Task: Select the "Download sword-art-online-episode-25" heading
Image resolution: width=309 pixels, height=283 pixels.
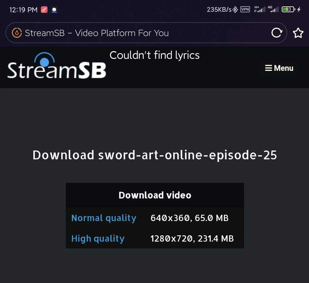Action: coord(155,155)
